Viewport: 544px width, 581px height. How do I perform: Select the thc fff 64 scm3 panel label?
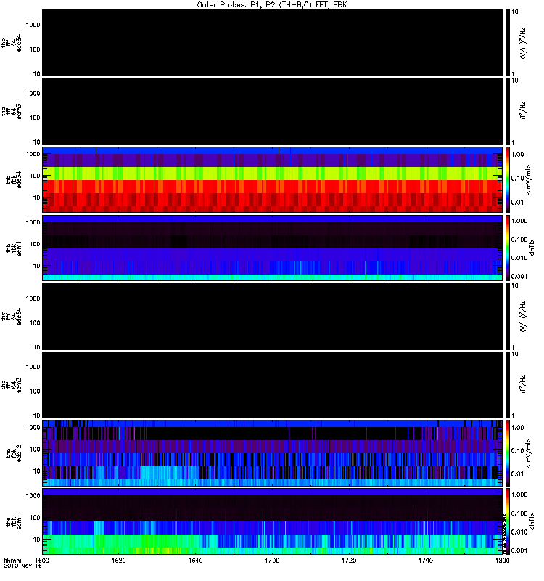(x=11, y=385)
